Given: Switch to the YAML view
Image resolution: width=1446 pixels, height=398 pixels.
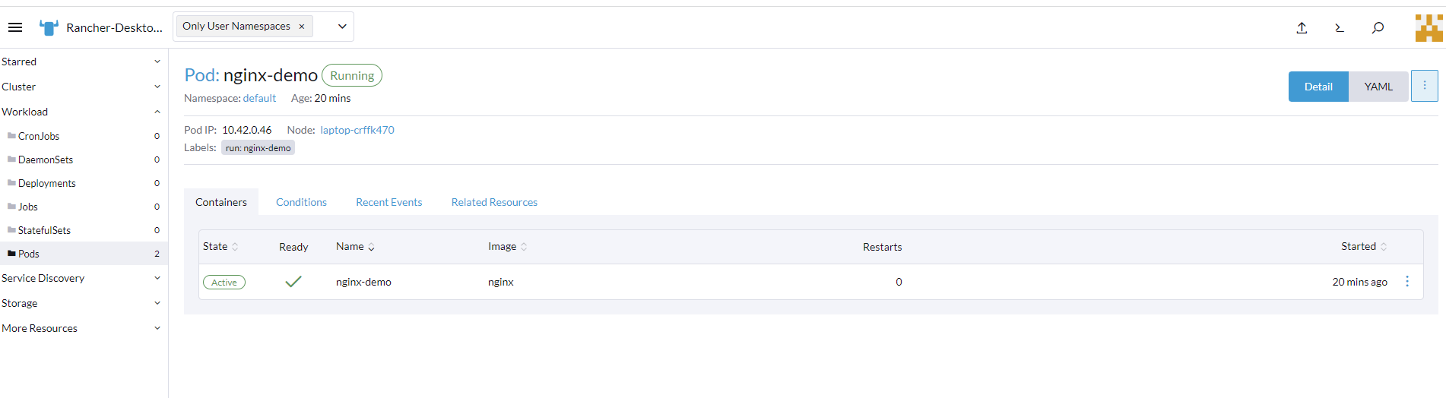Looking at the screenshot, I should tap(1378, 87).
